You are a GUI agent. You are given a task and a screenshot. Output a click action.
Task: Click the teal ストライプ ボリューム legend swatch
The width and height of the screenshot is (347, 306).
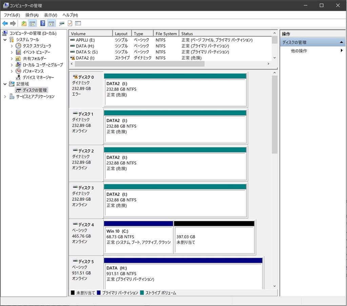pos(142,292)
